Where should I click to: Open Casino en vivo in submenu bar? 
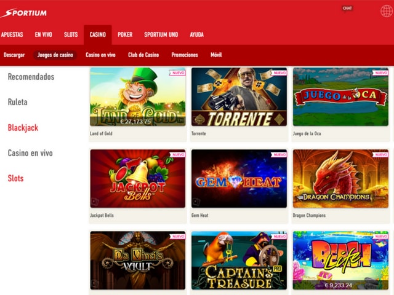tap(100, 55)
